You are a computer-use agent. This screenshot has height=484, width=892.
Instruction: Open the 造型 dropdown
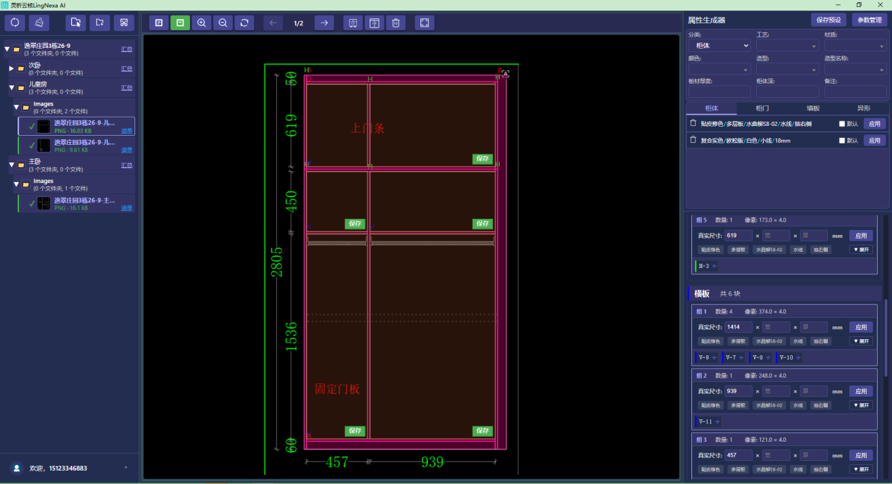pyautogui.click(x=787, y=70)
